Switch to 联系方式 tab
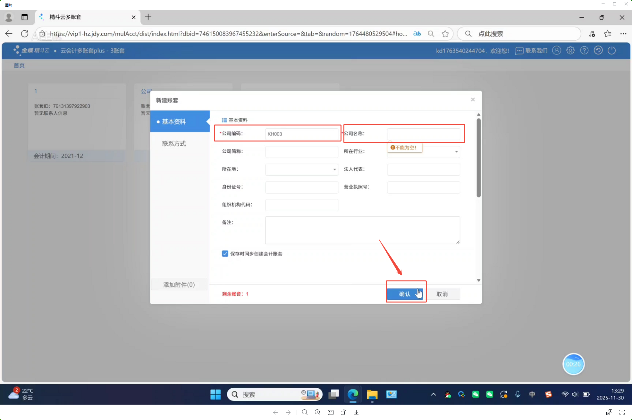This screenshot has height=420, width=632. pos(174,144)
